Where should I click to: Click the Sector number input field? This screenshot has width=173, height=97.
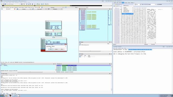pos(153,4)
